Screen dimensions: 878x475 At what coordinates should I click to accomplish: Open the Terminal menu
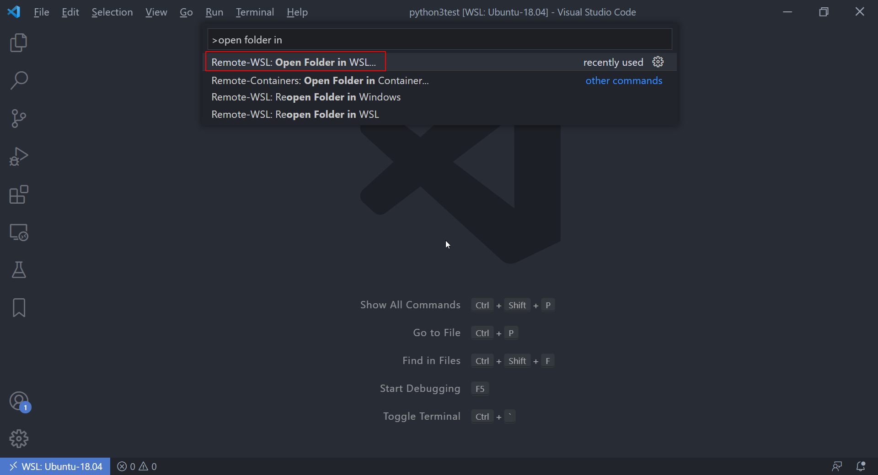click(255, 12)
